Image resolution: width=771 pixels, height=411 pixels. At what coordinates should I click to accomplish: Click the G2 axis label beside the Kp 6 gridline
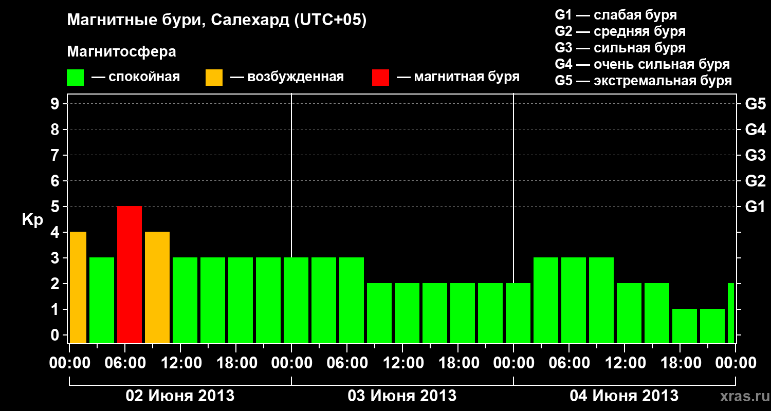tap(755, 181)
